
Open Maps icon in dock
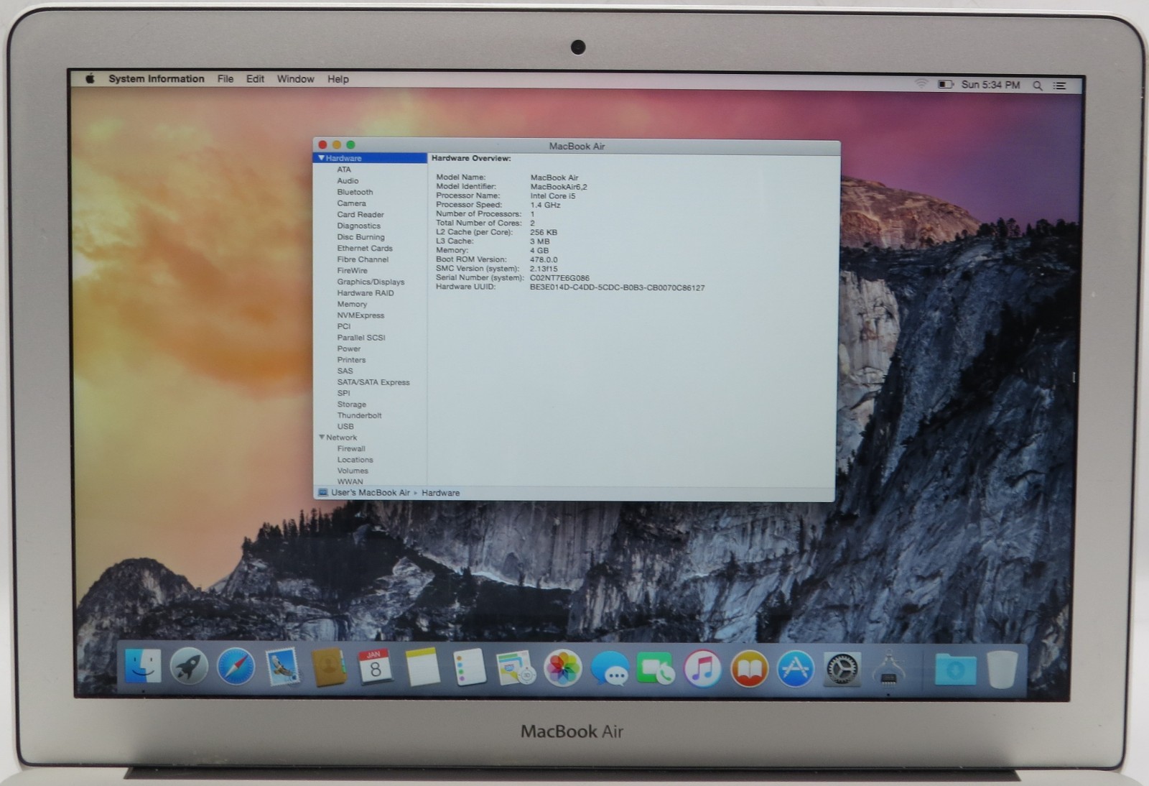(515, 667)
